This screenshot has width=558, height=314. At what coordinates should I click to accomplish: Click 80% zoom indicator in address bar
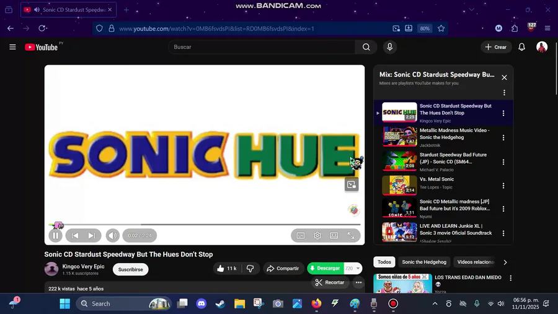point(425,29)
